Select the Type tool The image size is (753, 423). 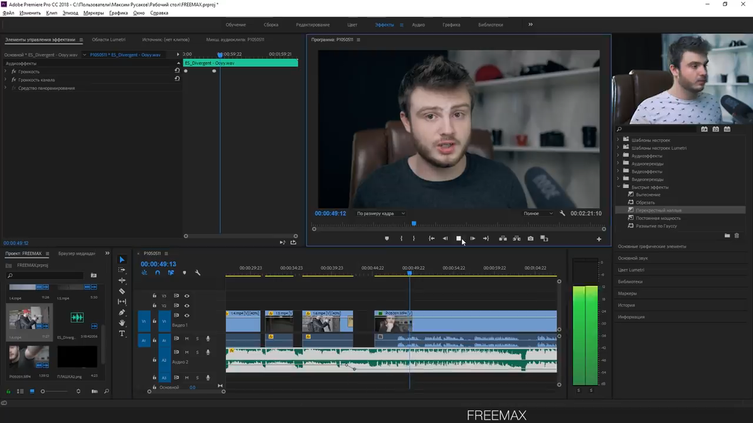122,333
